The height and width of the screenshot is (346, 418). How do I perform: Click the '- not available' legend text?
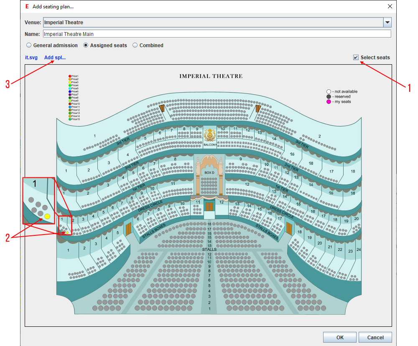point(345,91)
